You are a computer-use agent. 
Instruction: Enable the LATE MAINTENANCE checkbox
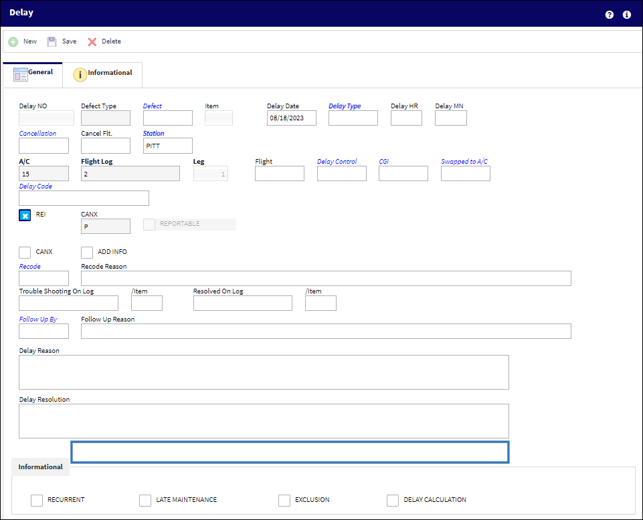coord(145,501)
